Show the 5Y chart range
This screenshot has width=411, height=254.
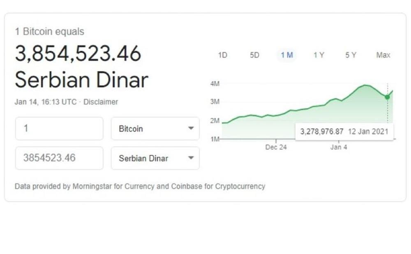351,55
